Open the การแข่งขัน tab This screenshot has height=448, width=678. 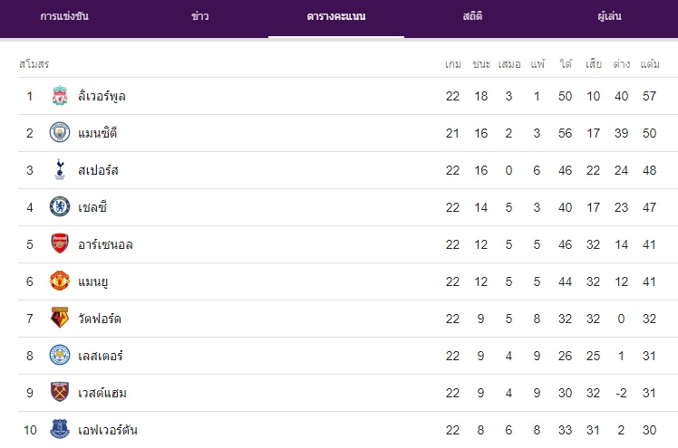click(x=64, y=17)
